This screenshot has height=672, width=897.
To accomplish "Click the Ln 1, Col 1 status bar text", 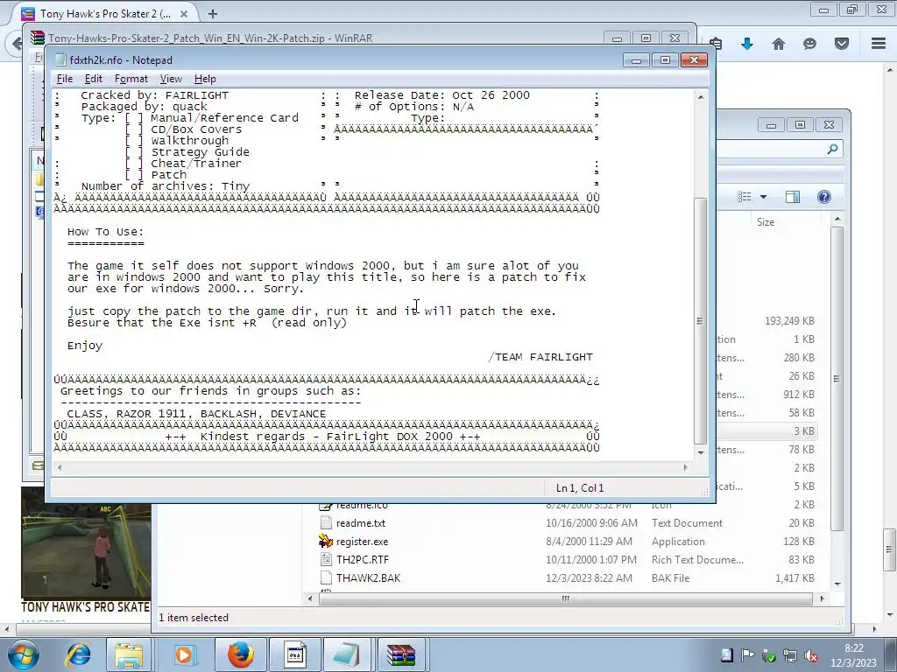I will tap(580, 488).
